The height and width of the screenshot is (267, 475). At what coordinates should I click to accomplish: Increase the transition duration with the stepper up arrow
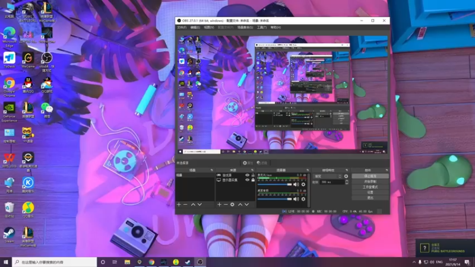347,181
